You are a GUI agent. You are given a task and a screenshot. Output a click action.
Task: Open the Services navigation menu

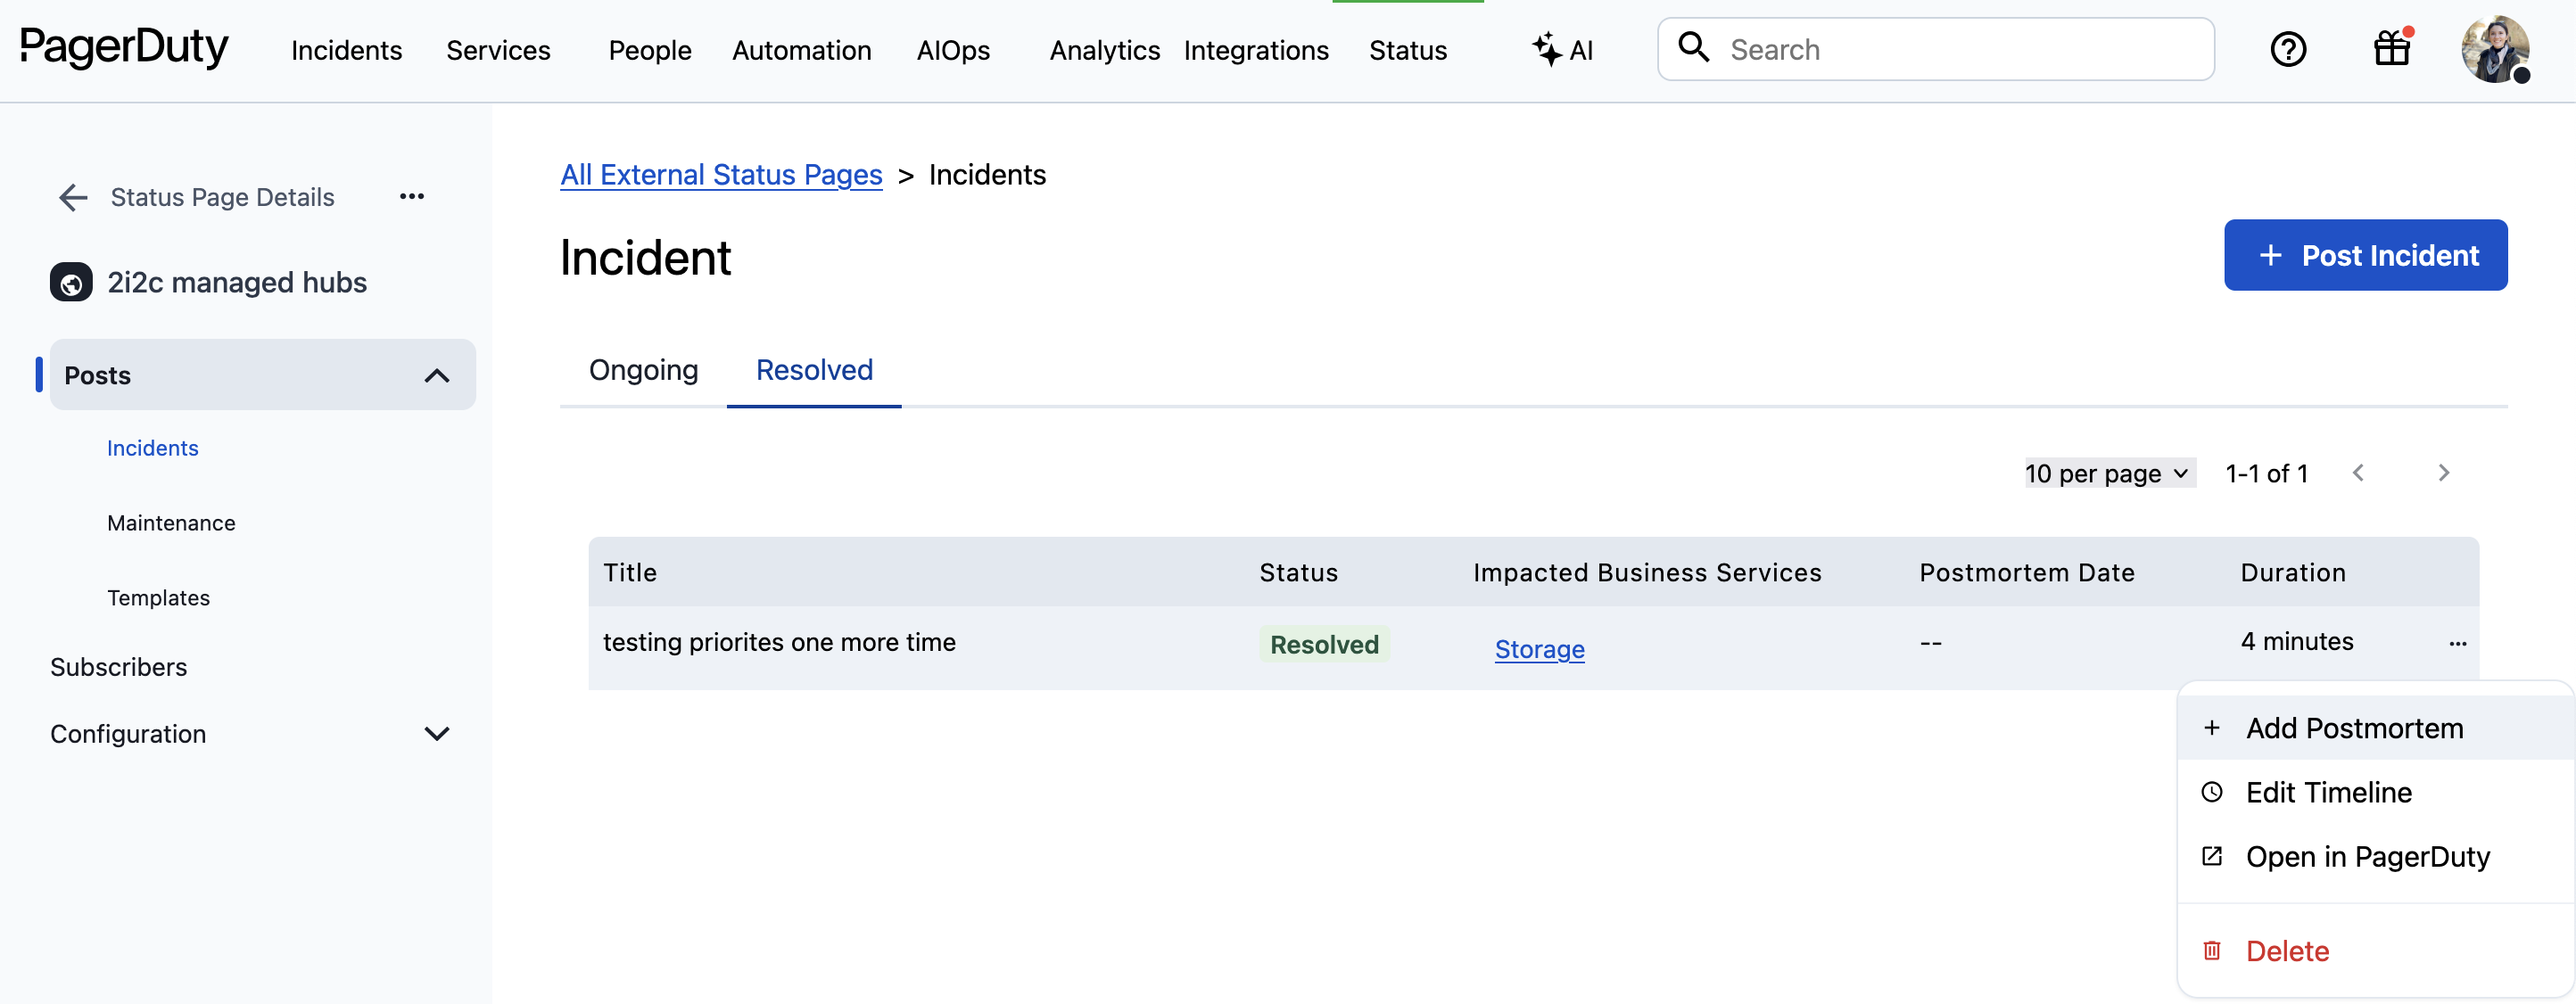click(498, 50)
